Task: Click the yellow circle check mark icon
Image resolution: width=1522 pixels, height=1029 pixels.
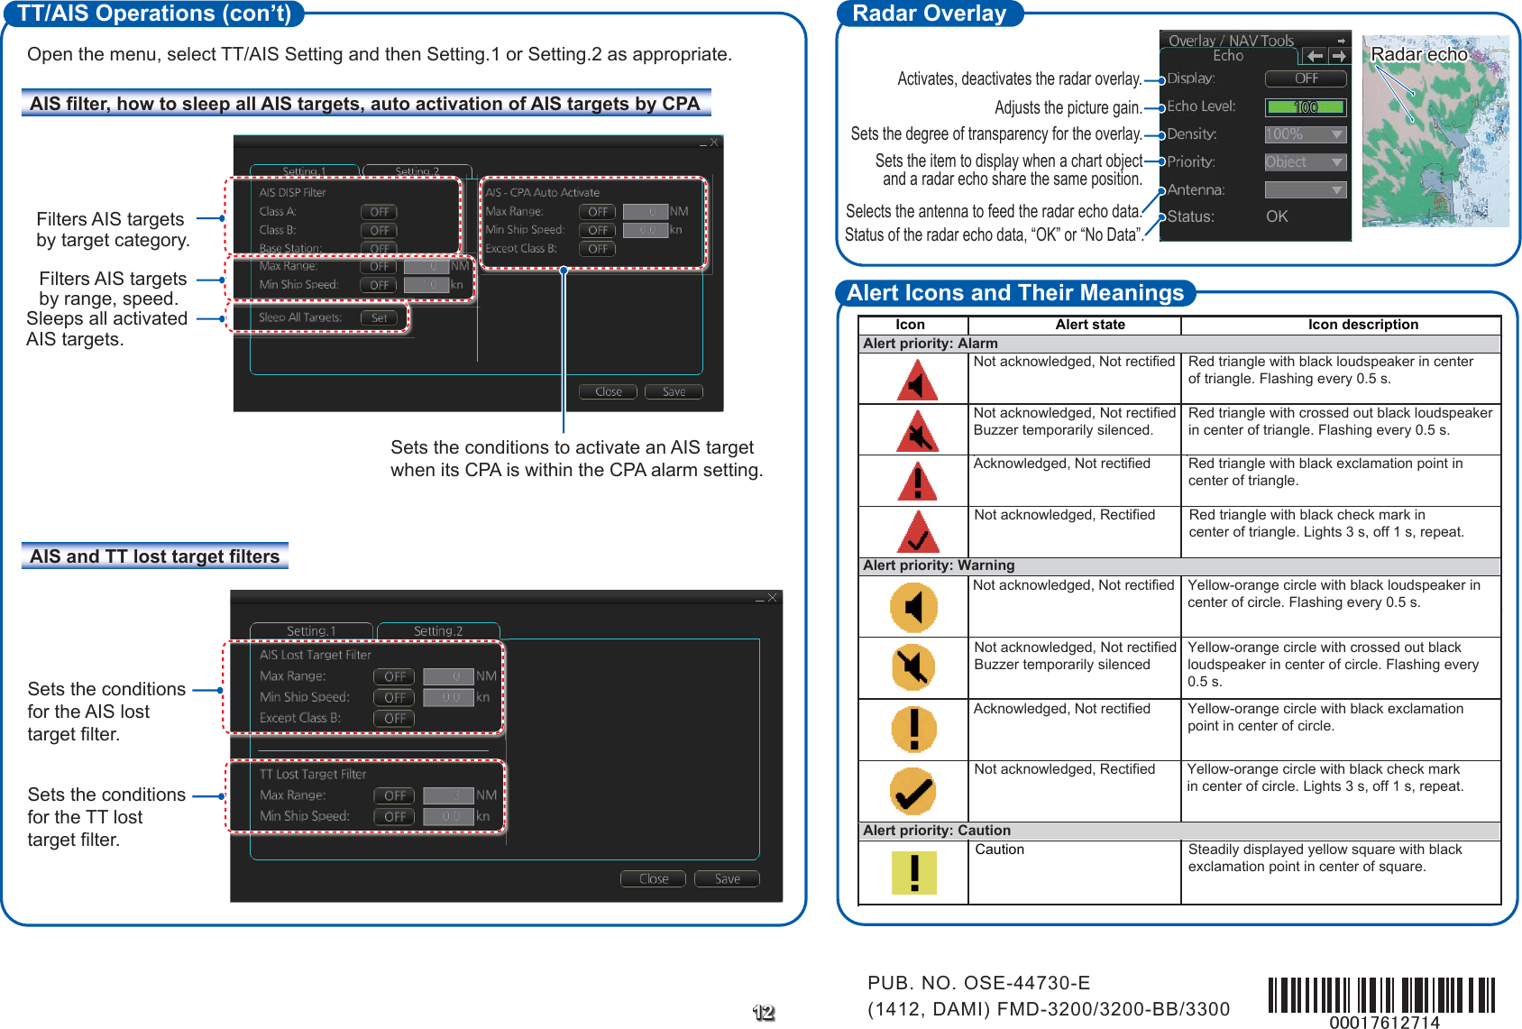Action: coord(913,791)
